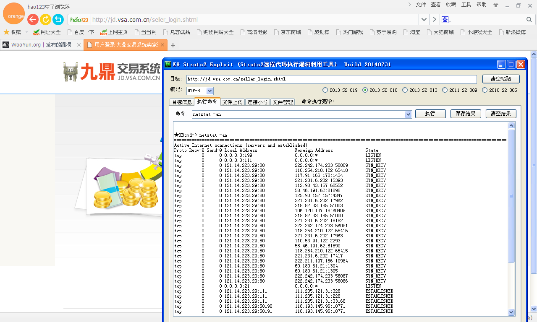
Task: Click the skin shirt icon in browser title bar
Action: (496, 5)
